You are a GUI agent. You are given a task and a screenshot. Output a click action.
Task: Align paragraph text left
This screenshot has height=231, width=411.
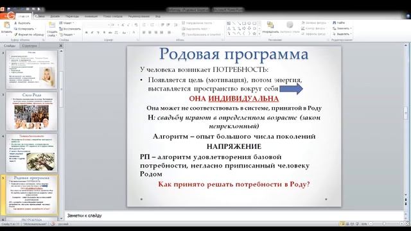144,33
